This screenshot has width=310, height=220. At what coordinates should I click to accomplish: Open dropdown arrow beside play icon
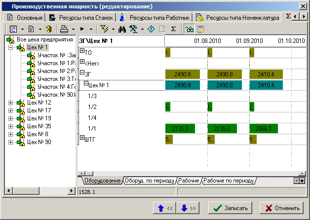(91, 30)
